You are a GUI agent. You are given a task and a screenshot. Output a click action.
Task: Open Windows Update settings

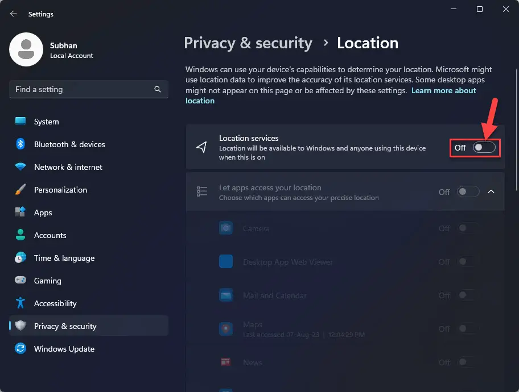pyautogui.click(x=89, y=349)
